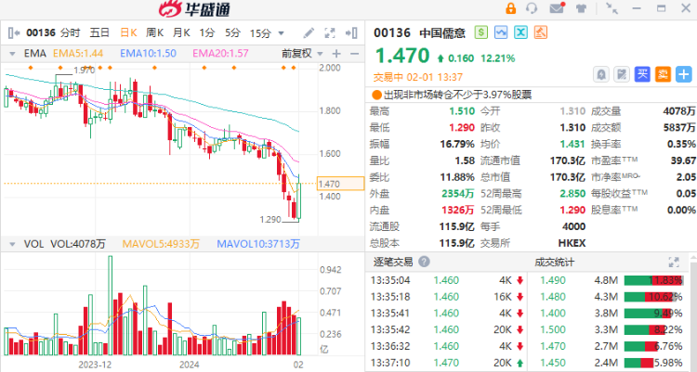Select the 月K chart tab
The height and width of the screenshot is (372, 697).
[x=181, y=32]
